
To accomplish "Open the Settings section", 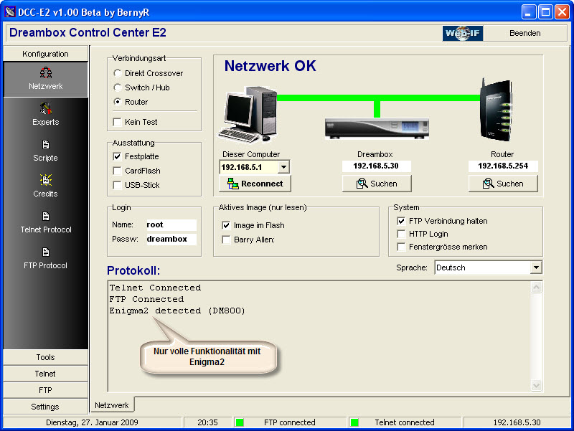I will 45,407.
